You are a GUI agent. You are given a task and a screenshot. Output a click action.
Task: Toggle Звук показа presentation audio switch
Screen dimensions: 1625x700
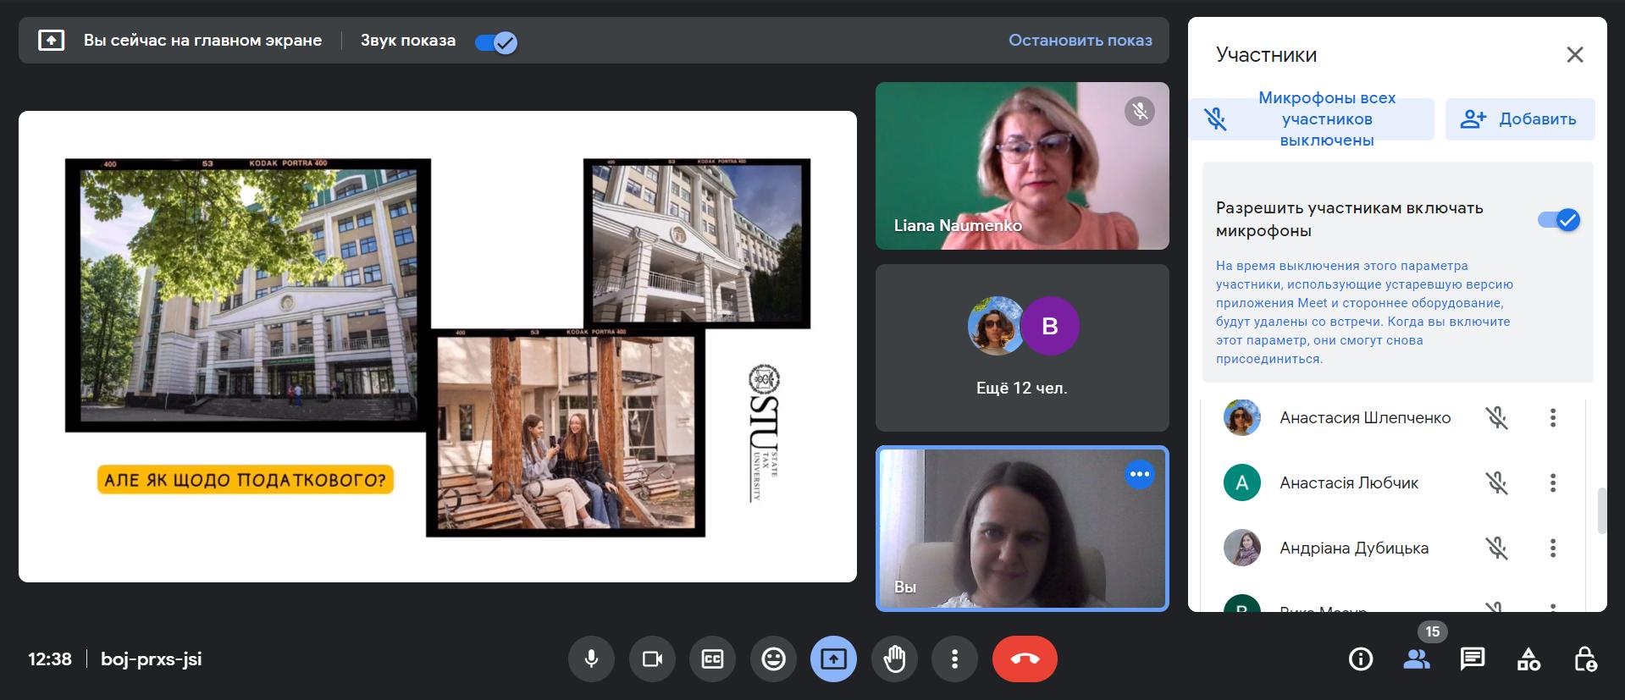coord(496,42)
